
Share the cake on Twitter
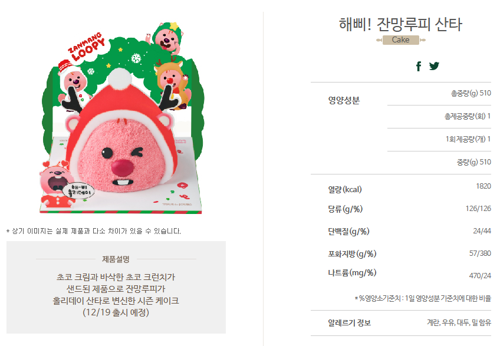[434, 66]
